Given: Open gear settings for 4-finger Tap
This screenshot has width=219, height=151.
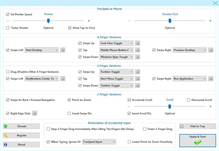Looking at the screenshot, I should click(x=137, y=50).
